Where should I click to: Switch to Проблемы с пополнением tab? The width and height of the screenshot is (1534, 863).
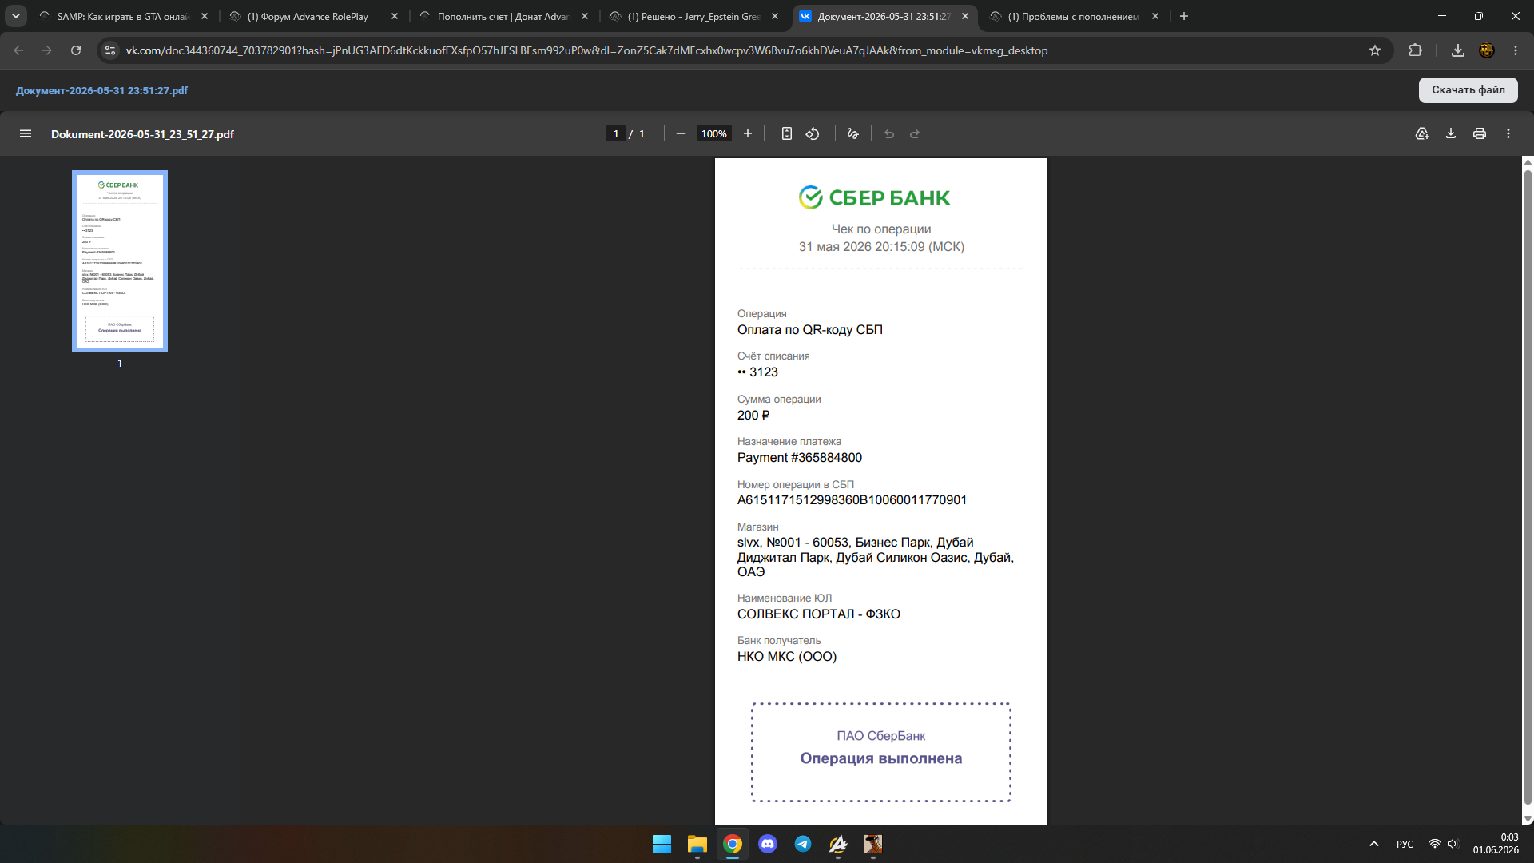tap(1074, 16)
